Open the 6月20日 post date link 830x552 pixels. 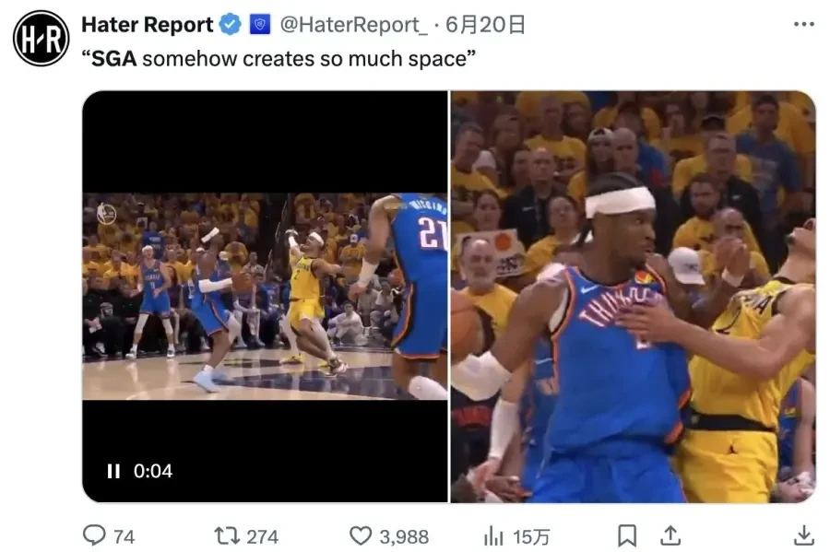coord(485,25)
